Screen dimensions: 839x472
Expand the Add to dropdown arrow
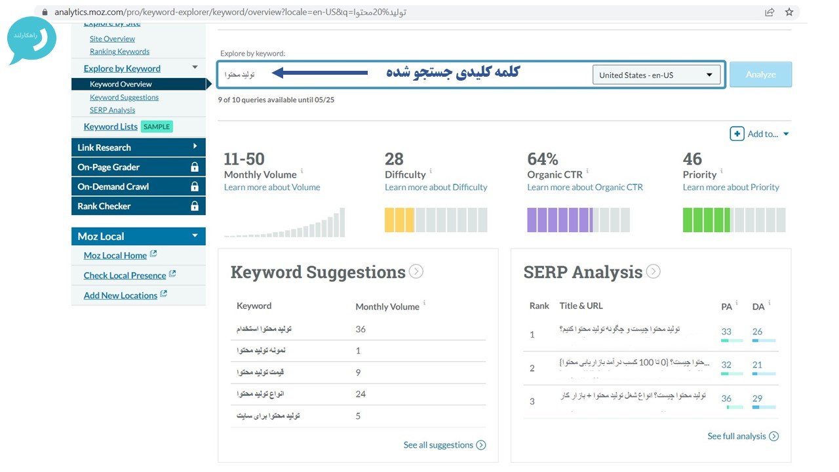pyautogui.click(x=786, y=134)
